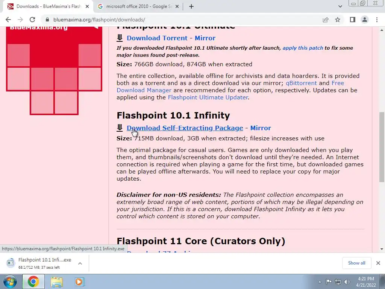Image resolution: width=385 pixels, height=289 pixels.
Task: Open Chrome's three-dot menu
Action: click(377, 20)
